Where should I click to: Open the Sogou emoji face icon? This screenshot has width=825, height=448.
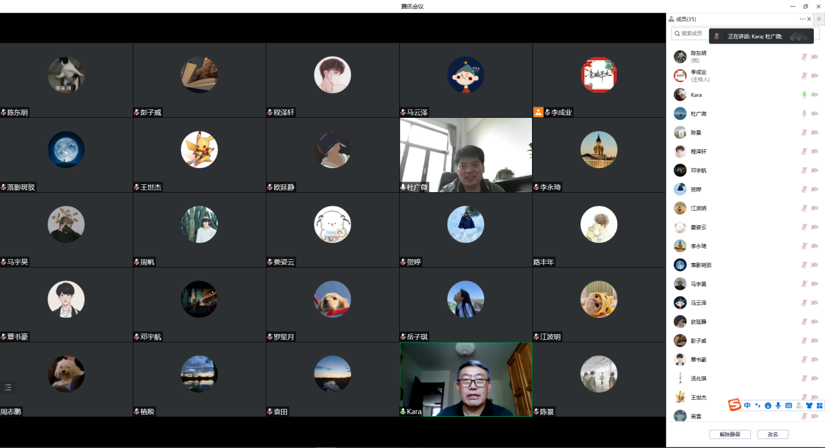(768, 406)
